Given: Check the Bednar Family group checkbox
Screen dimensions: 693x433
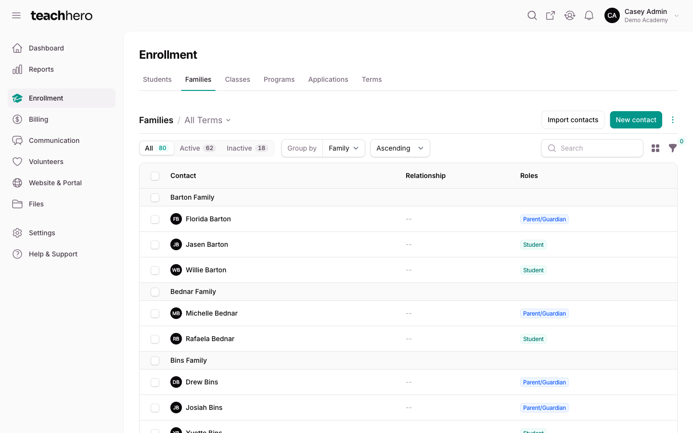Looking at the screenshot, I should tap(155, 292).
